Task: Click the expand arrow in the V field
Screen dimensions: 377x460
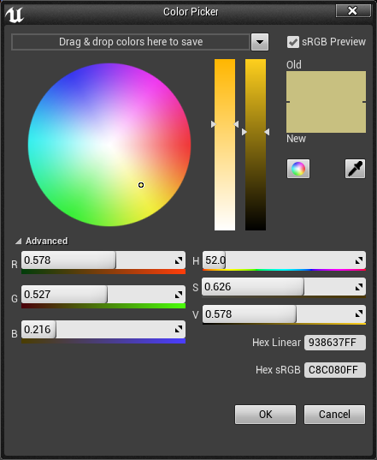Action: [359, 314]
